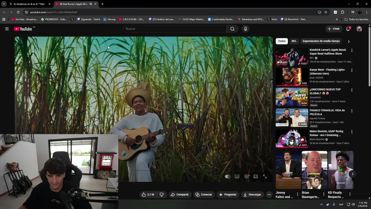
Task: Open options for Kanye West Flashing Lights
Action: tap(352, 70)
